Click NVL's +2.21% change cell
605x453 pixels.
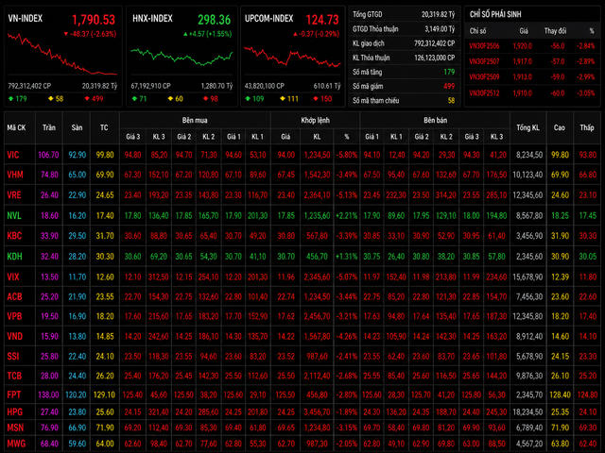(347, 216)
